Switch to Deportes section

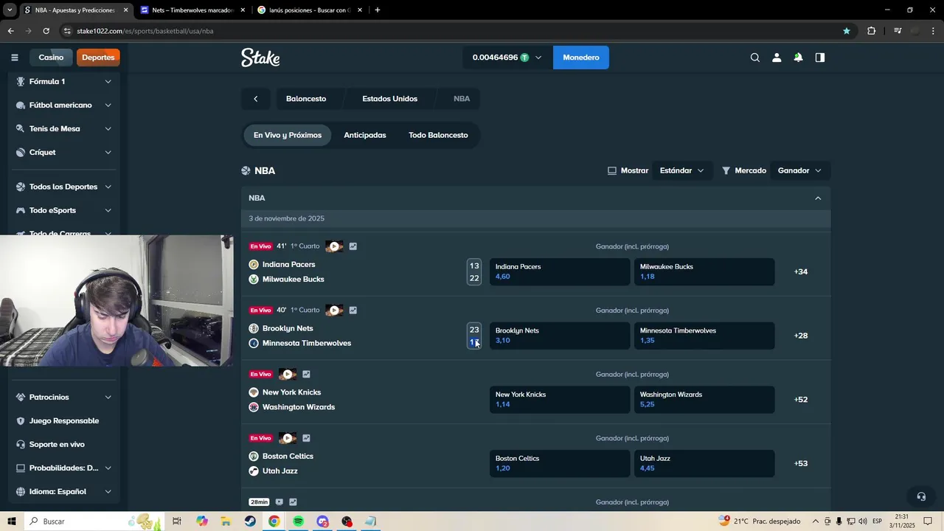pos(98,58)
